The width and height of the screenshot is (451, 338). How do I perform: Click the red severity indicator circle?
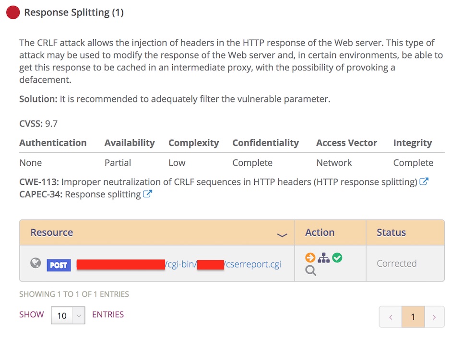point(12,12)
